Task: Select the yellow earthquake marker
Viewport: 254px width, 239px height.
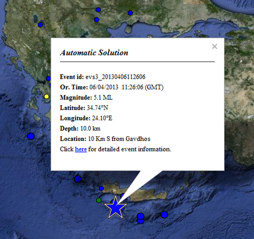Action: (x=47, y=96)
